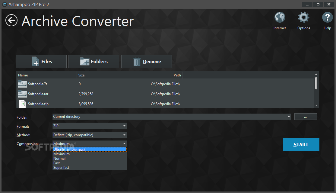The width and height of the screenshot is (336, 193).
Task: Select the Softpedia.zip file name
Action: [38, 104]
